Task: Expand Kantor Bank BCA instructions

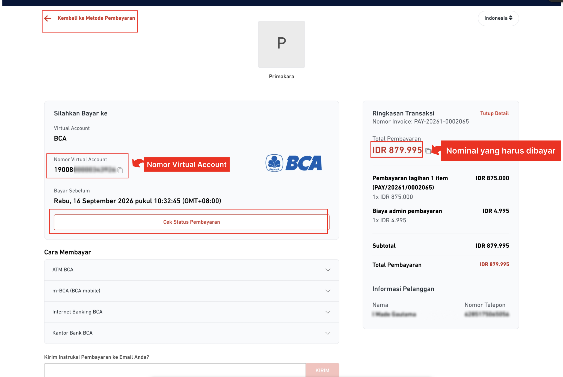Action: 191,333
